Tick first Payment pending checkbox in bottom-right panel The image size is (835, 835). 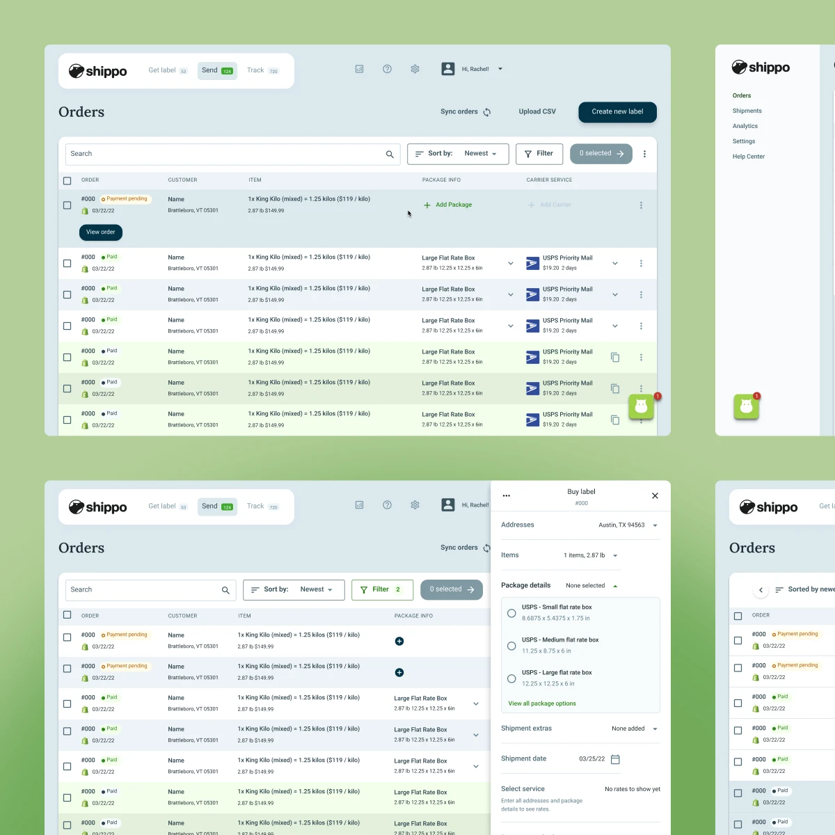click(738, 640)
